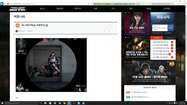Click the browser forward arrow button
This screenshot has width=187, height=105.
coord(5,4)
